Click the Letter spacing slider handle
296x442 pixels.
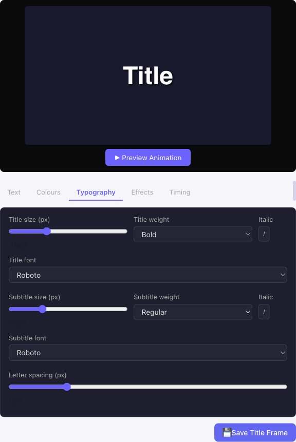point(67,387)
